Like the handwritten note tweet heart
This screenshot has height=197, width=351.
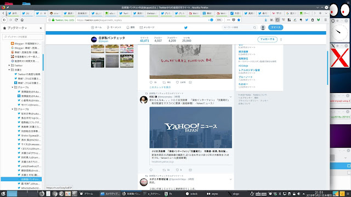tap(177, 83)
